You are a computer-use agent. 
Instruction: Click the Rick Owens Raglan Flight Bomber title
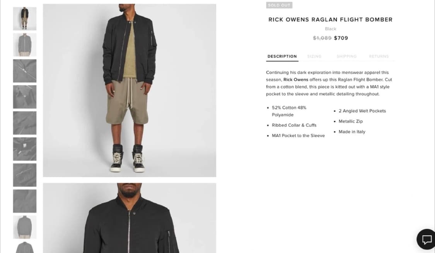tap(331, 20)
